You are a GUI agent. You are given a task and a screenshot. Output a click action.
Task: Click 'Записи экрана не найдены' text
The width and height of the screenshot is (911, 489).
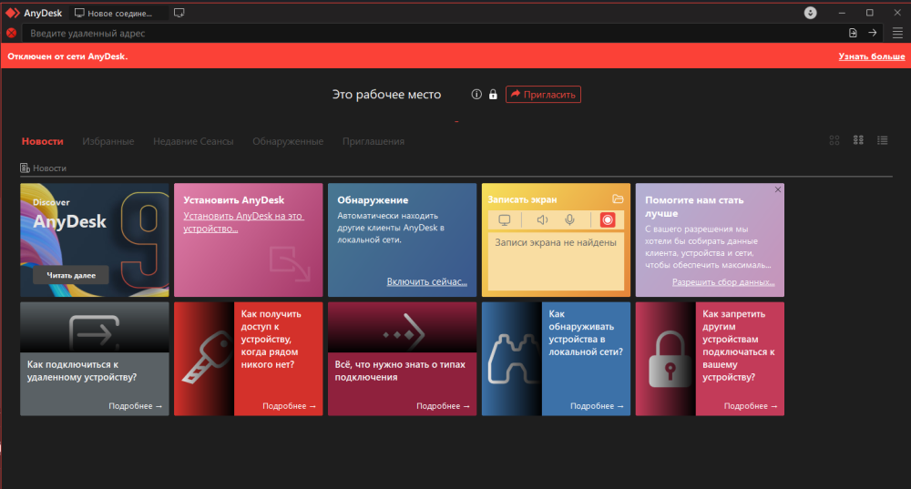pyautogui.click(x=556, y=242)
